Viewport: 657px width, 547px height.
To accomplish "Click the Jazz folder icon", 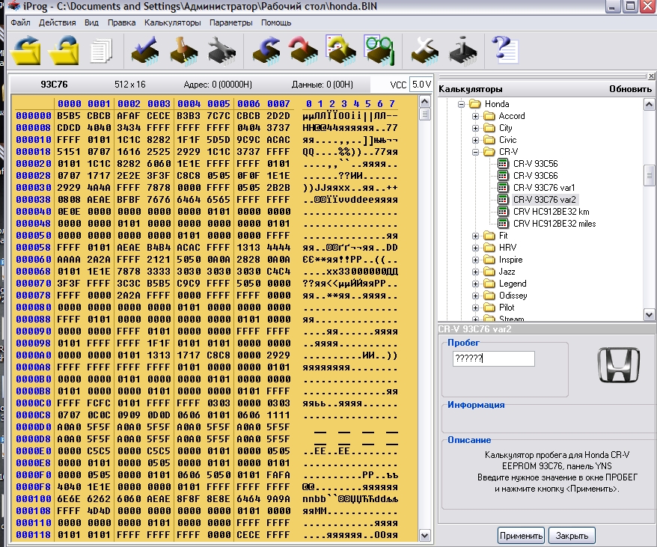I will (489, 272).
